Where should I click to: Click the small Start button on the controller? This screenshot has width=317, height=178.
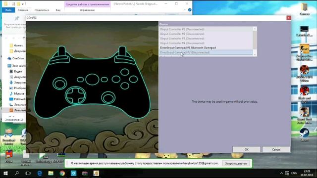point(105,80)
